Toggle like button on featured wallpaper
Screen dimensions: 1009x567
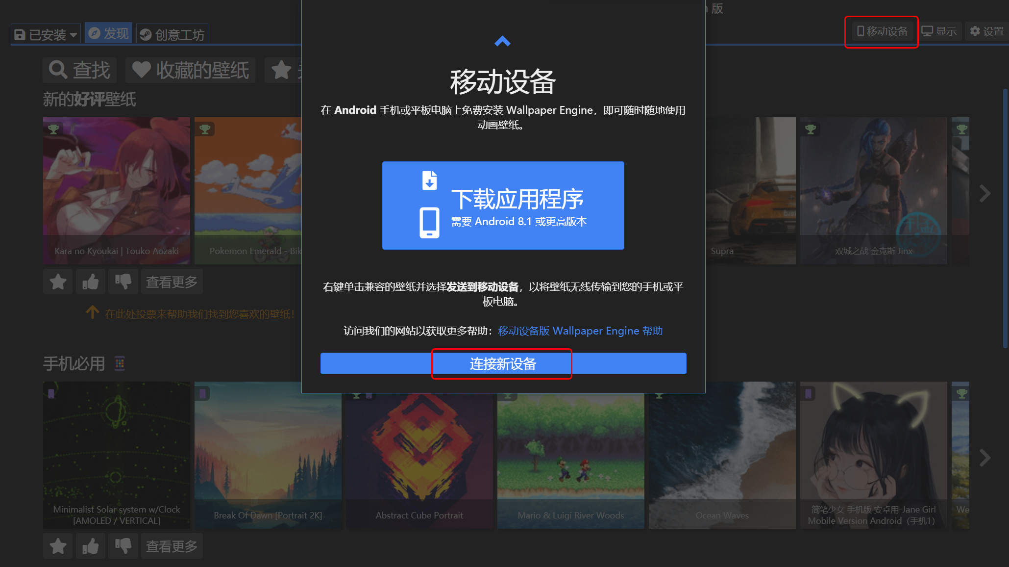click(91, 281)
